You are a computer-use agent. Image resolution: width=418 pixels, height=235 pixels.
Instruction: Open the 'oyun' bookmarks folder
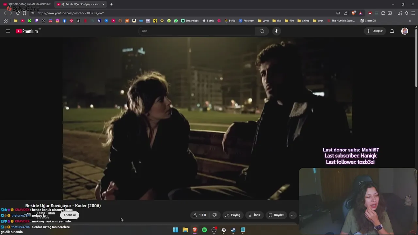point(318,21)
